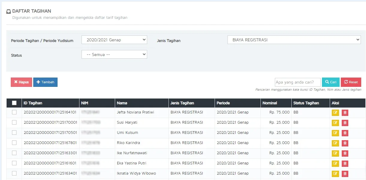Delete the bill for Jefta Noviana Pratiwi

pos(345,113)
